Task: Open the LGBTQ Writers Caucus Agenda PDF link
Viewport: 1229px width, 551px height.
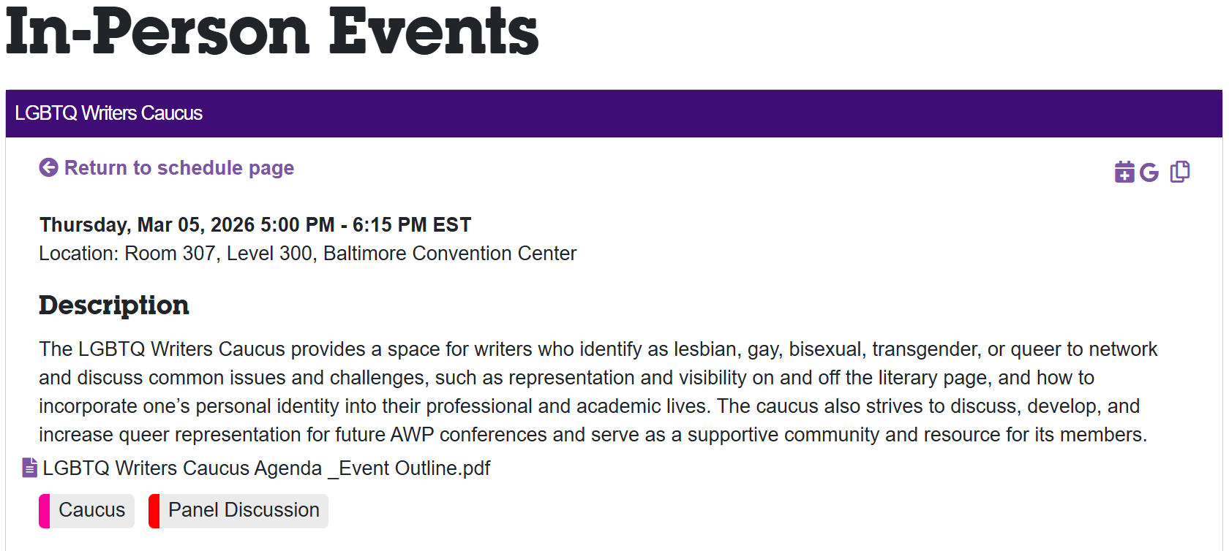Action: point(266,468)
